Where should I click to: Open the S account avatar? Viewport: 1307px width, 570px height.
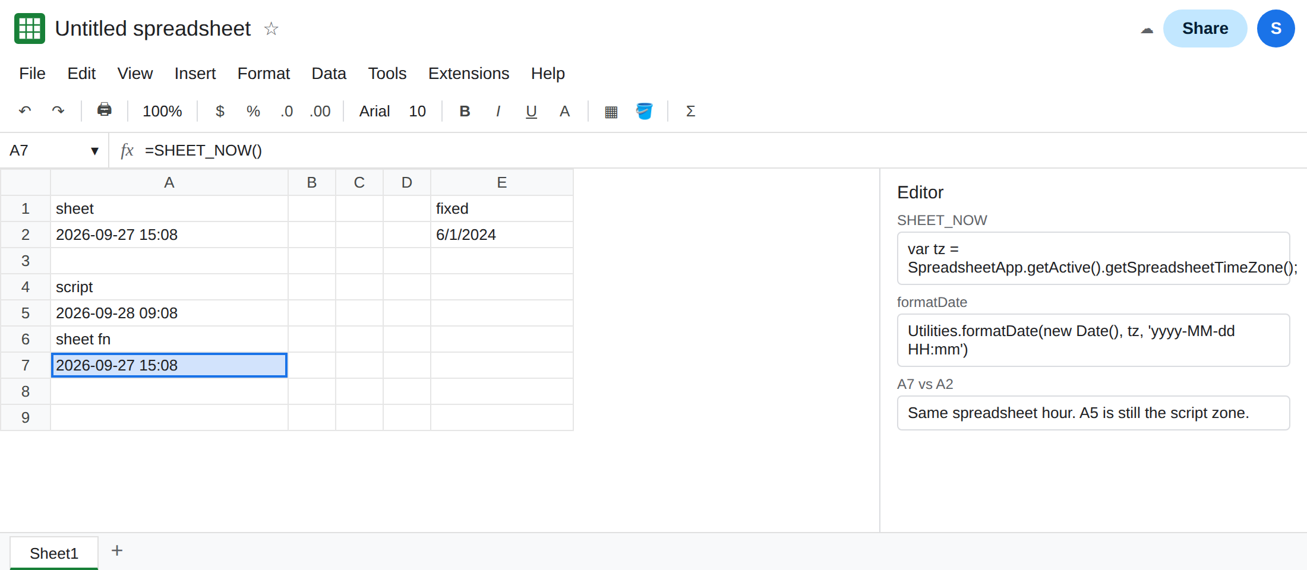[x=1276, y=28]
